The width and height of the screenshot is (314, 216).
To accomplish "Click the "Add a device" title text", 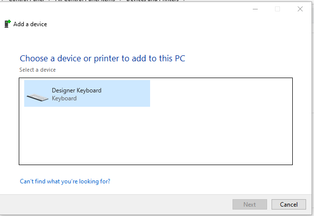I will (30, 24).
